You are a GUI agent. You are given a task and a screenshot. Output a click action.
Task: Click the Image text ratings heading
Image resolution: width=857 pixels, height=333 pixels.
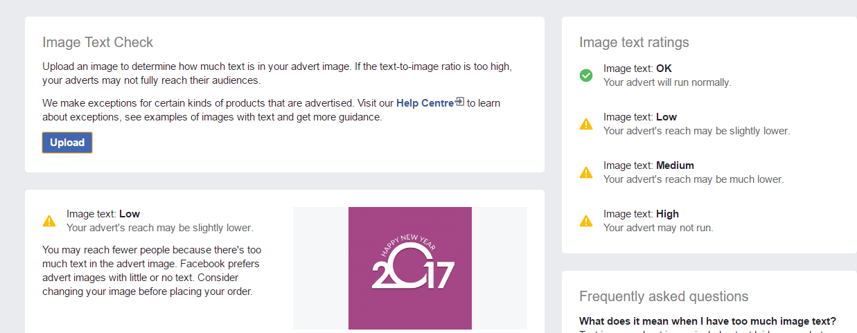tap(634, 42)
